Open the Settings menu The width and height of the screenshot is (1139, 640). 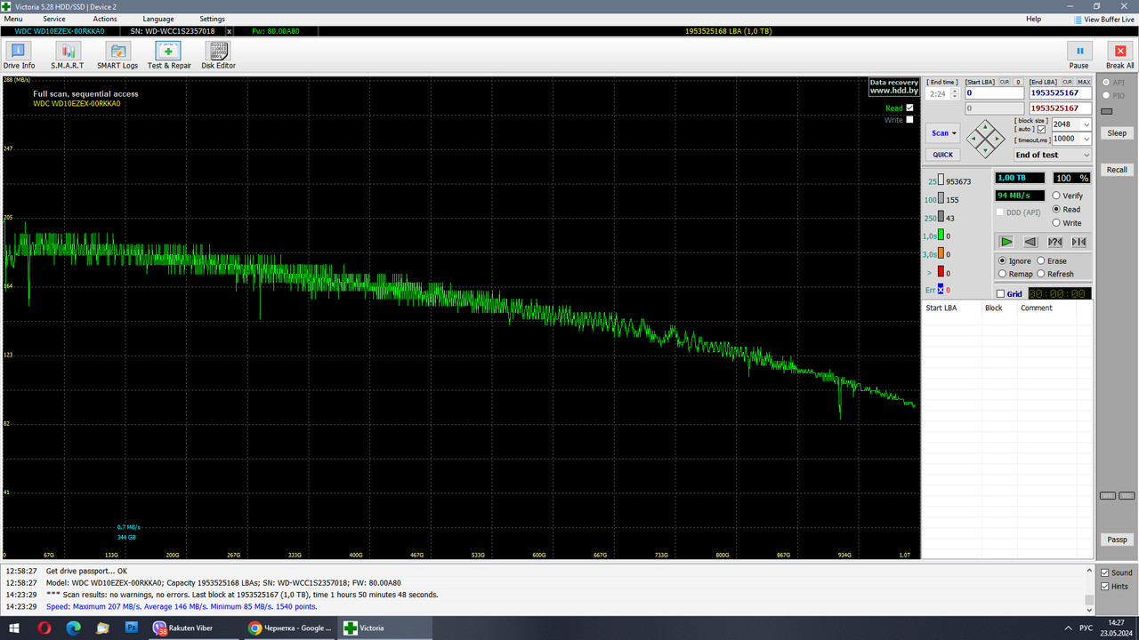212,19
